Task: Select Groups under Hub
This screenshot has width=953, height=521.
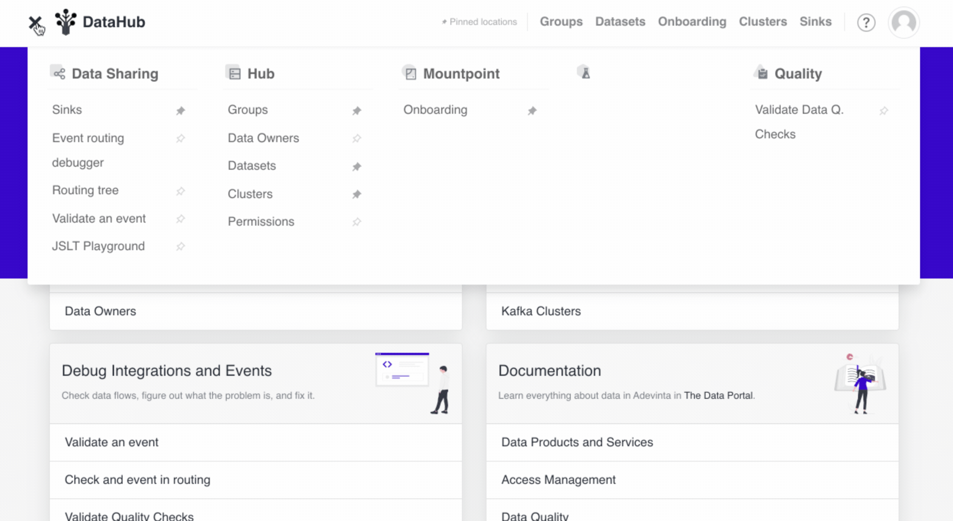Action: (248, 110)
